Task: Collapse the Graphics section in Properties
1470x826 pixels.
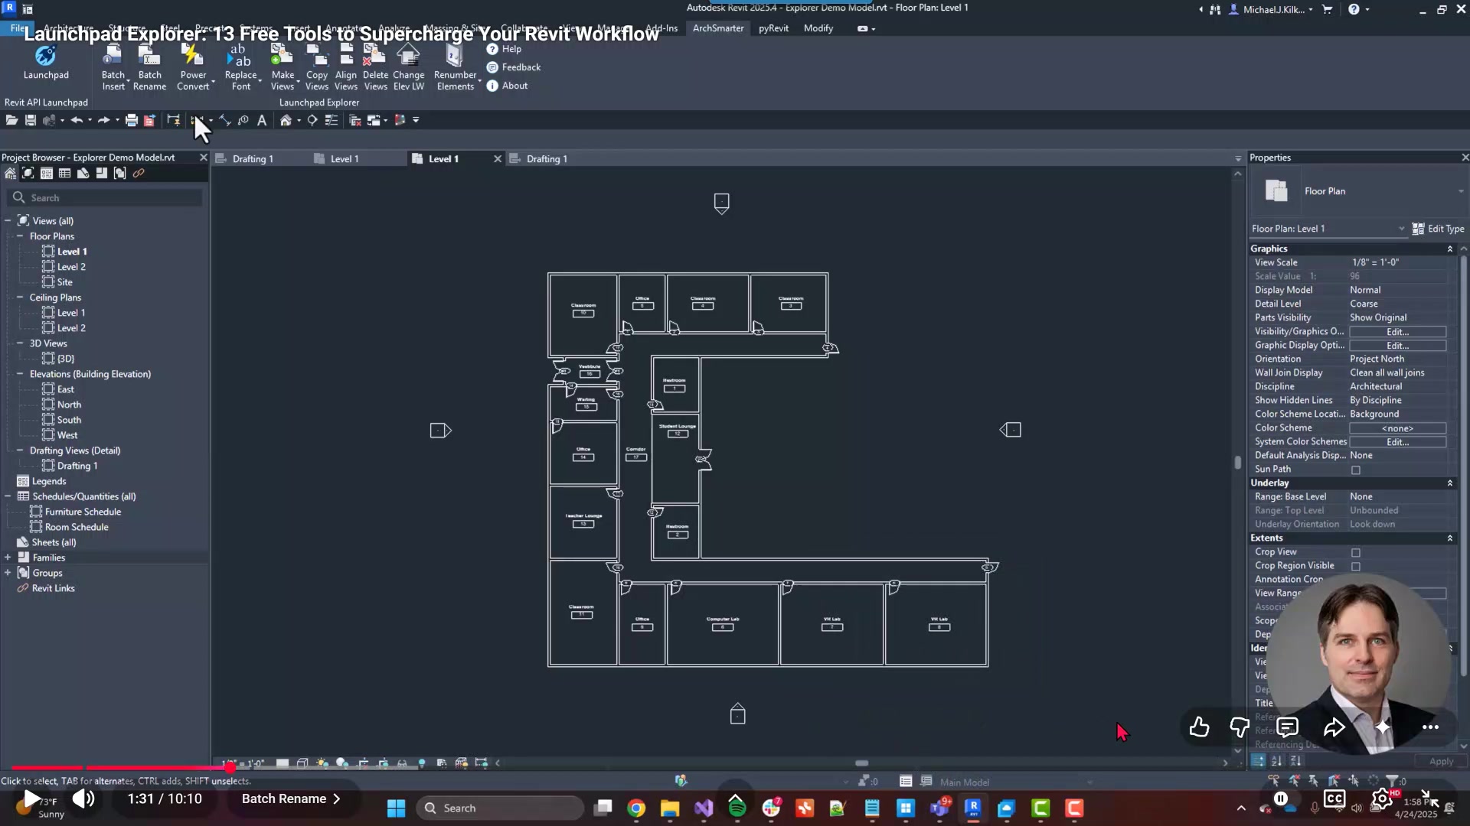Action: [1449, 249]
